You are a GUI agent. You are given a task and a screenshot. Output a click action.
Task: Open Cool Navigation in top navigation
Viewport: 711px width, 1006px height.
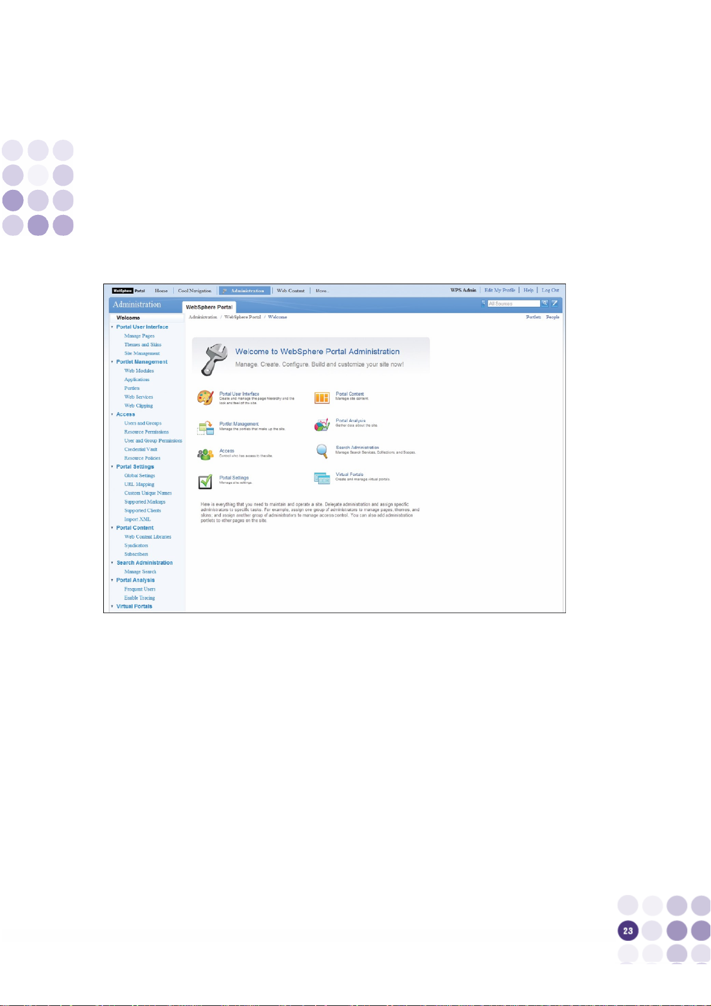(x=195, y=291)
